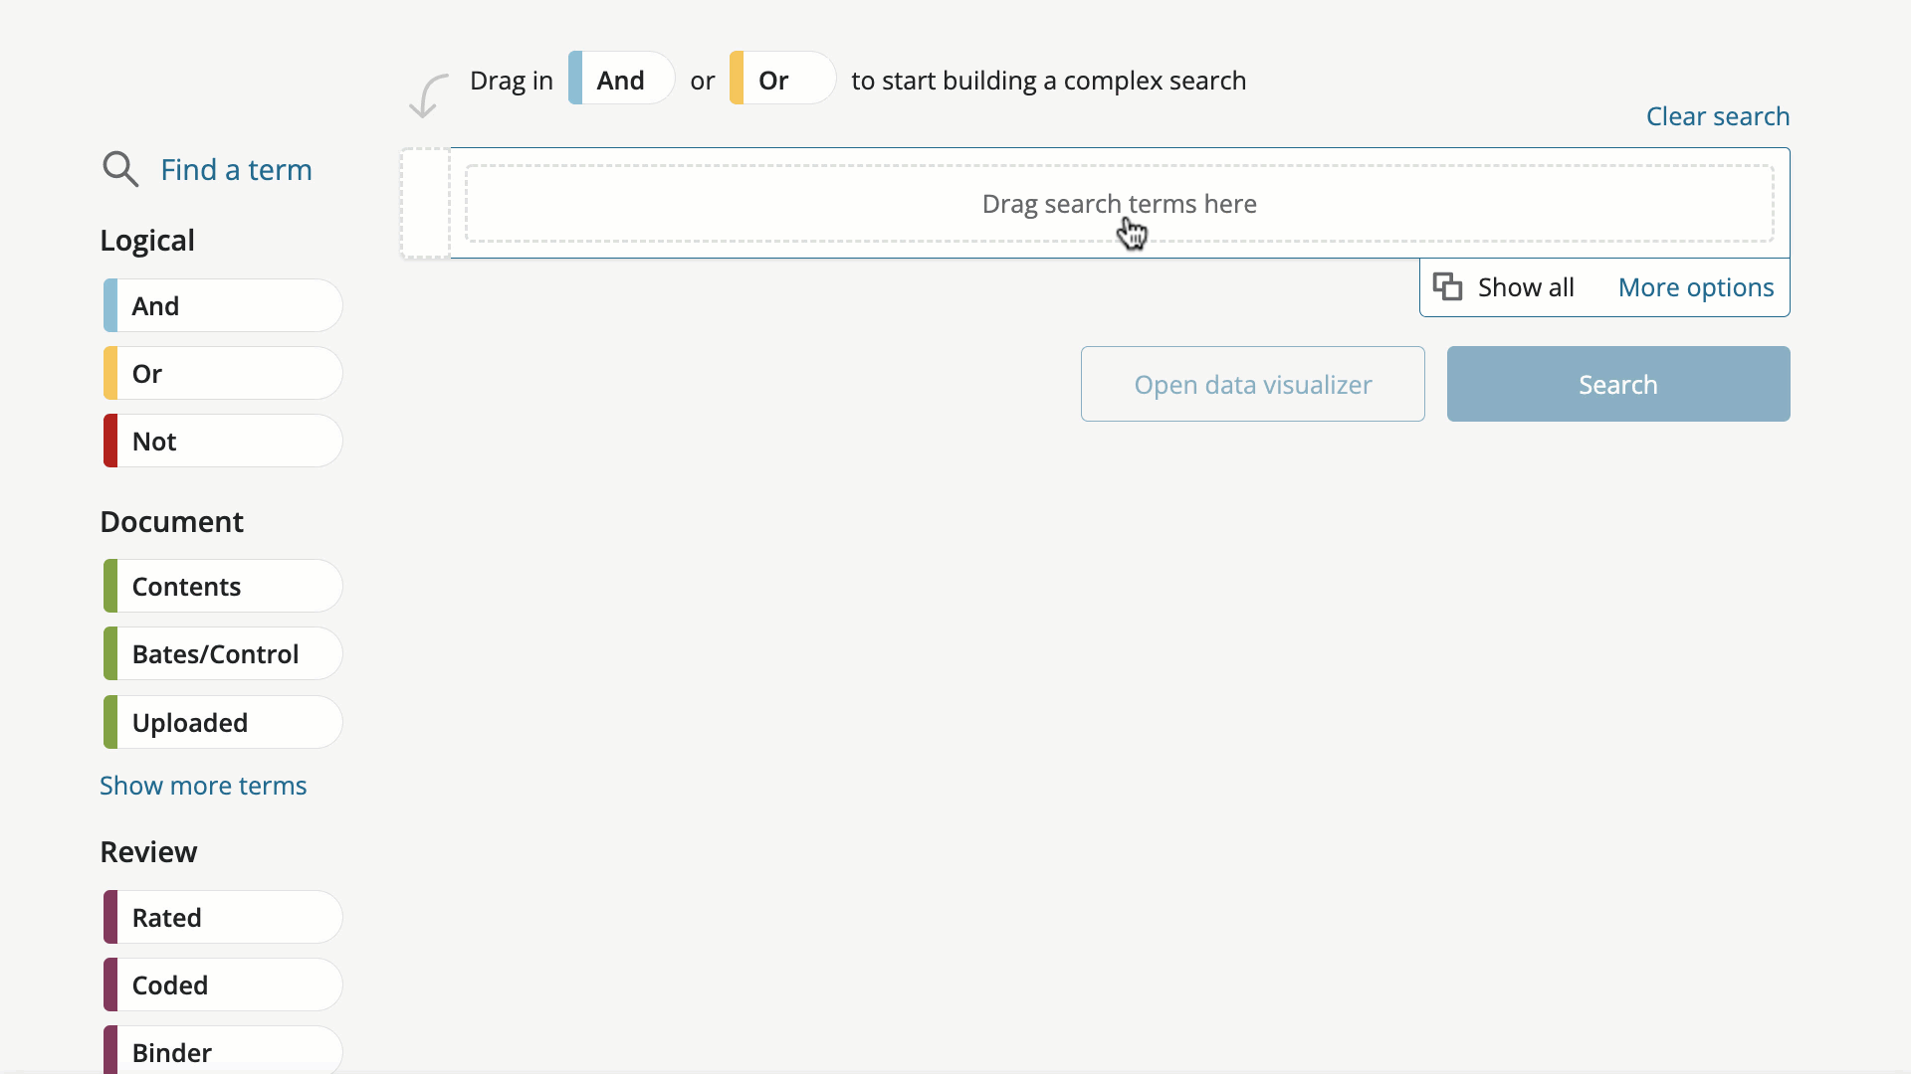Open More options link
Image resolution: width=1911 pixels, height=1074 pixels.
[1696, 287]
